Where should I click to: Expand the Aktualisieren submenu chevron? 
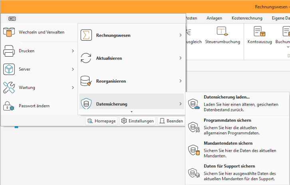tap(181, 58)
